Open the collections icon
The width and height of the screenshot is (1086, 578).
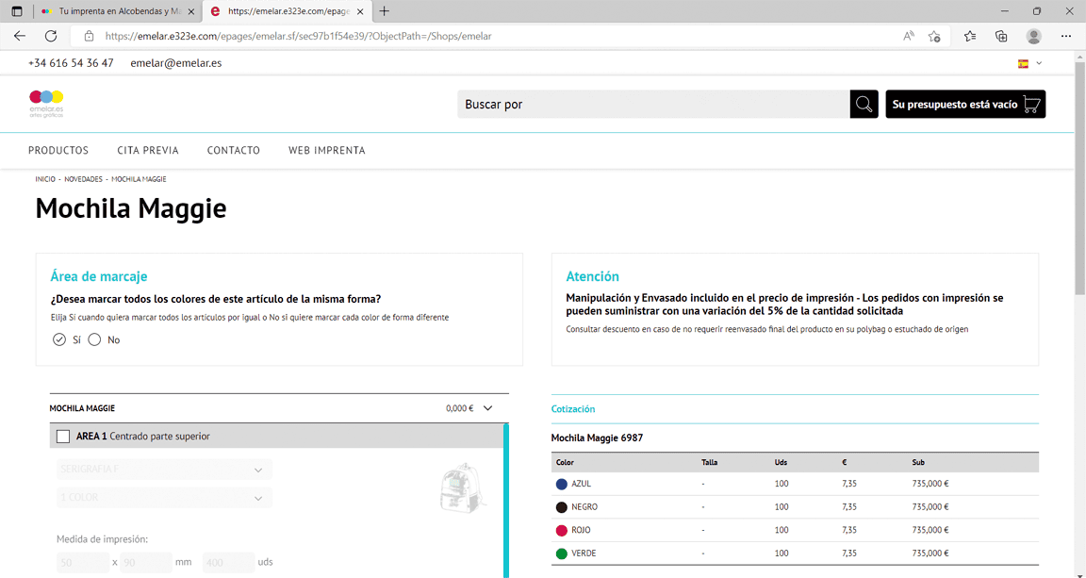pyautogui.click(x=1001, y=36)
